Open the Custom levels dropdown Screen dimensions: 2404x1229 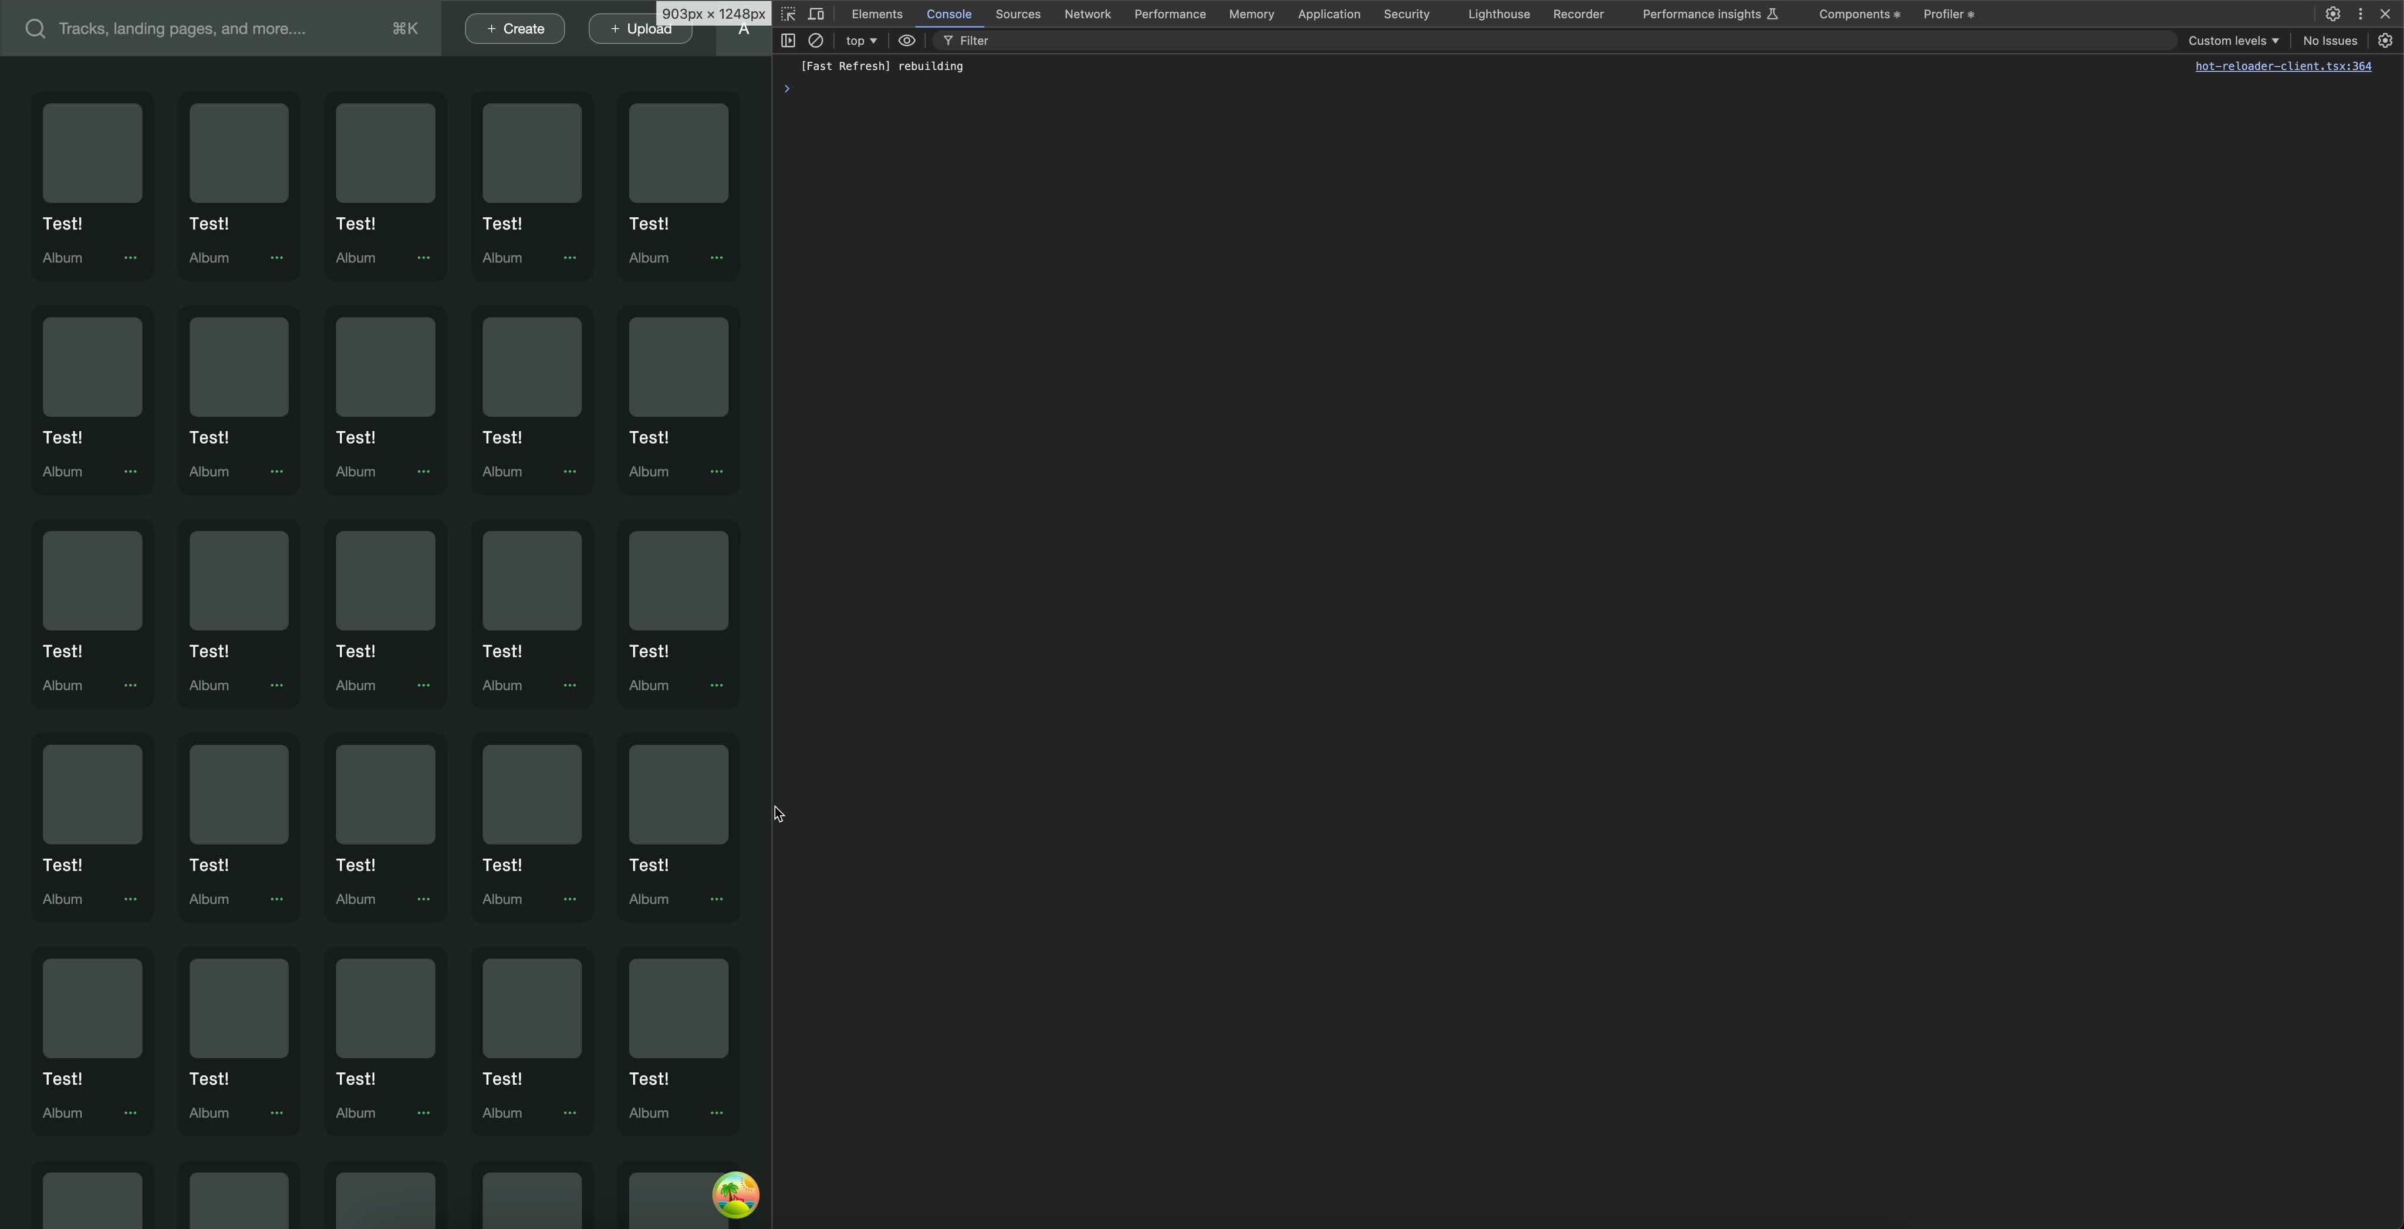pyautogui.click(x=2233, y=40)
